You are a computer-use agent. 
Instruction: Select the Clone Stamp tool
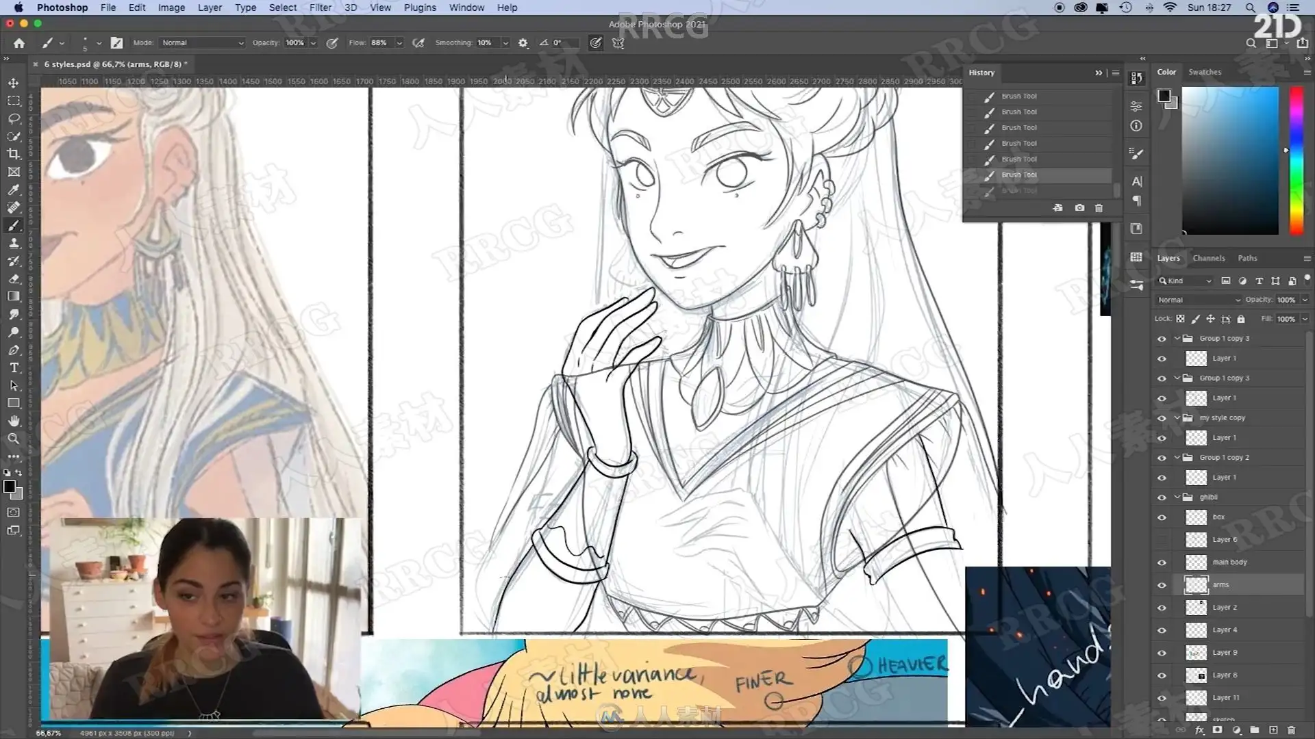(x=14, y=243)
